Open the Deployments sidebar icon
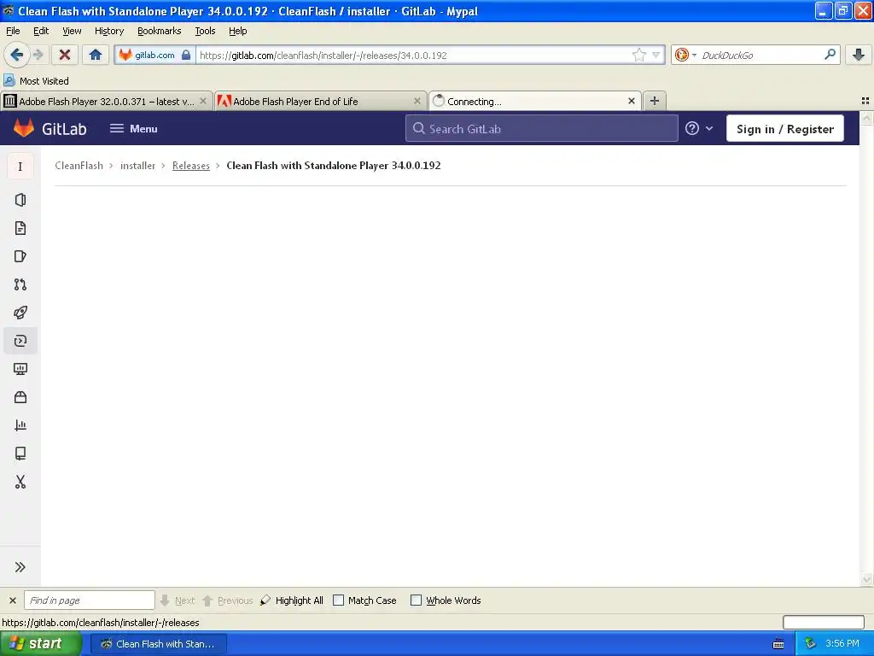Screen dimensions: 874x656 coord(20,341)
